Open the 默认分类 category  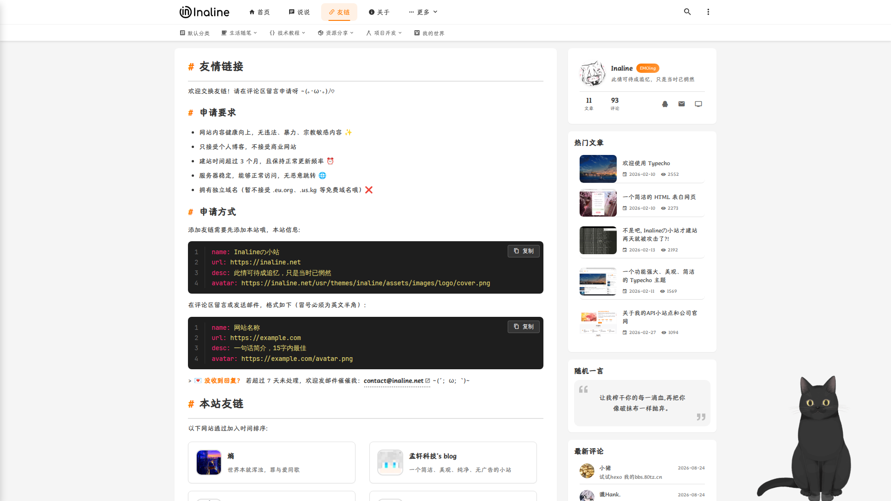pos(195,33)
